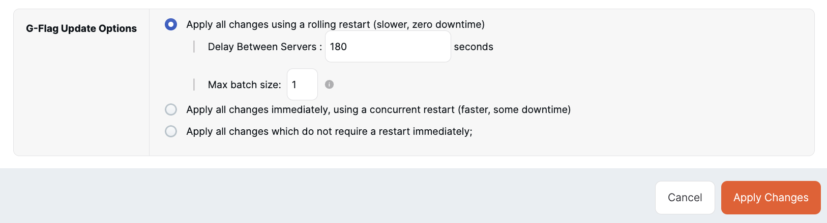Click the '(slower, zero downtime)' text
Screen dimensions: 827x223
point(429,24)
